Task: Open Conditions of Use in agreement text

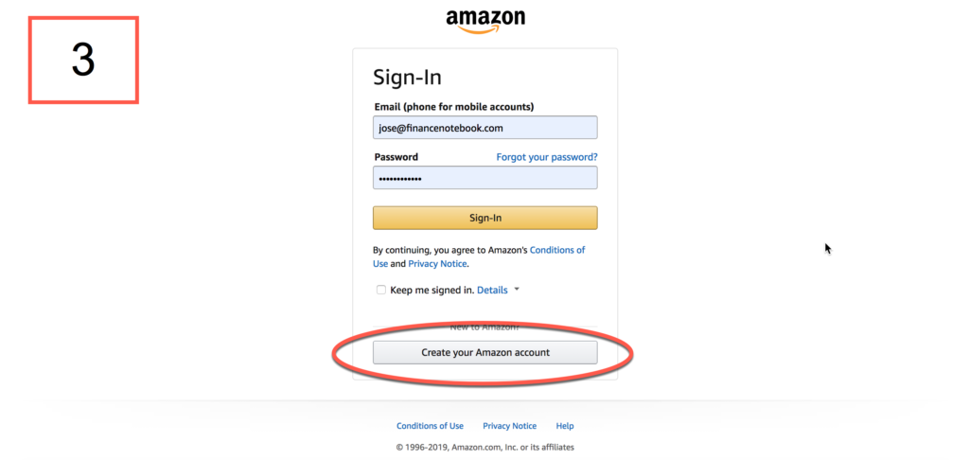Action: [479, 257]
